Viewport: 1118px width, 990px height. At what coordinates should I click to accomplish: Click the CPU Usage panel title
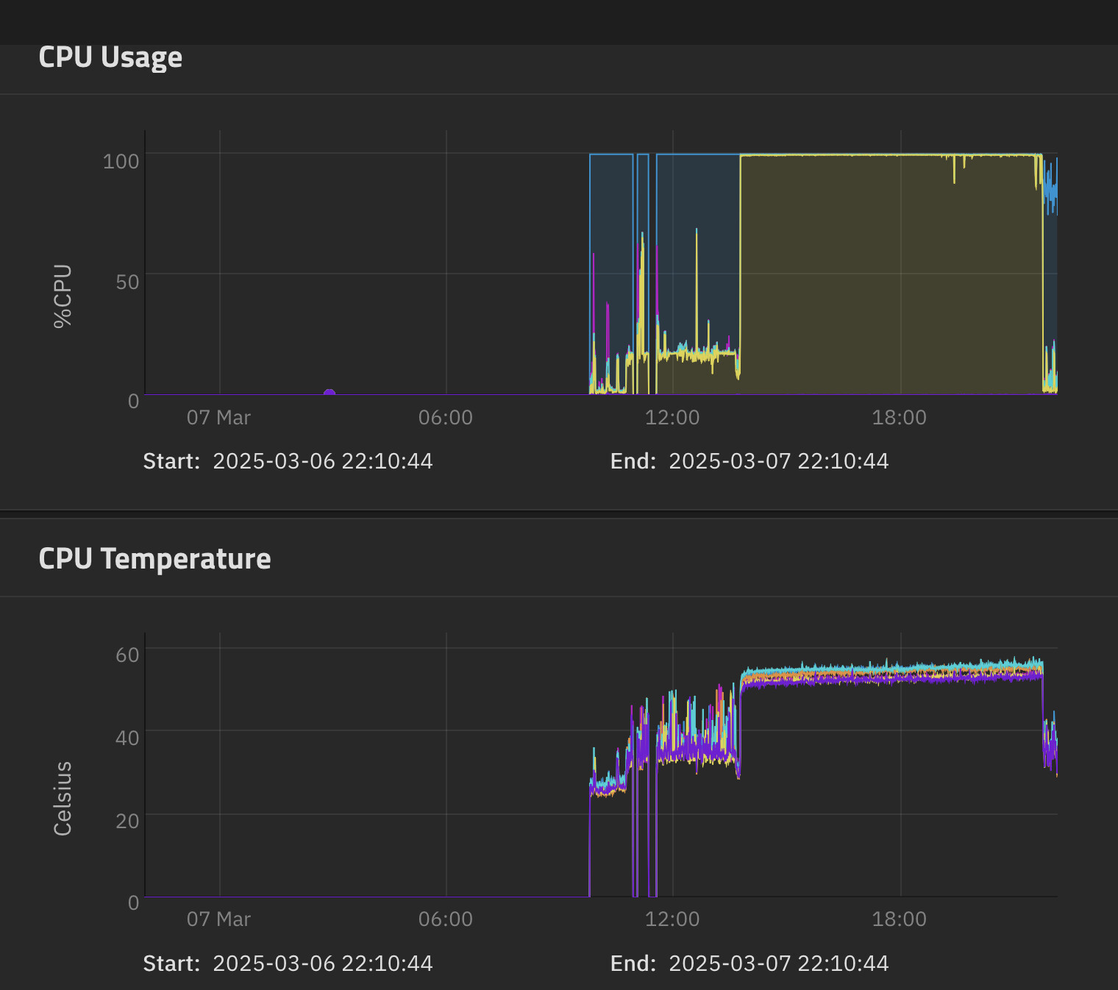click(x=110, y=57)
